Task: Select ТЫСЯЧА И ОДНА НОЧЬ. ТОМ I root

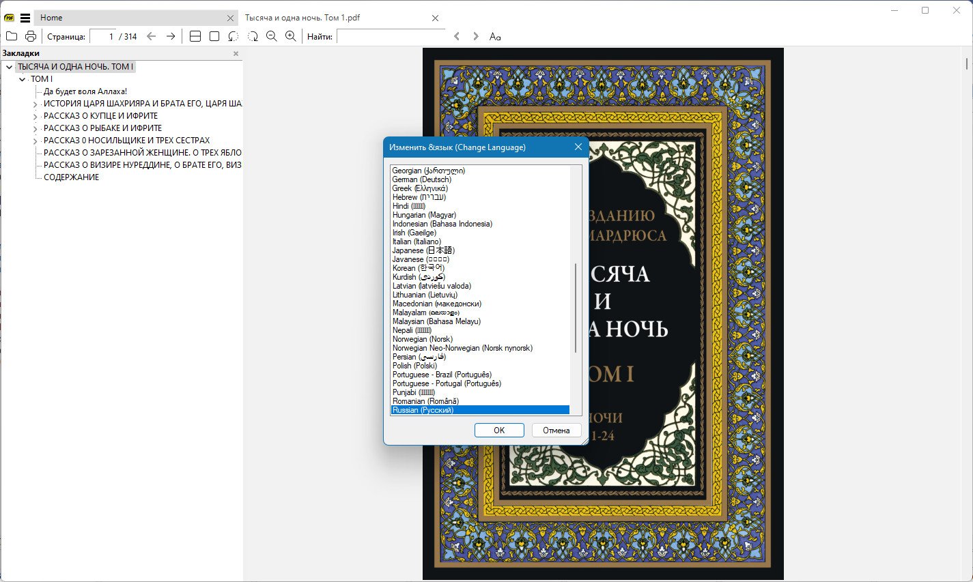Action: [x=75, y=67]
